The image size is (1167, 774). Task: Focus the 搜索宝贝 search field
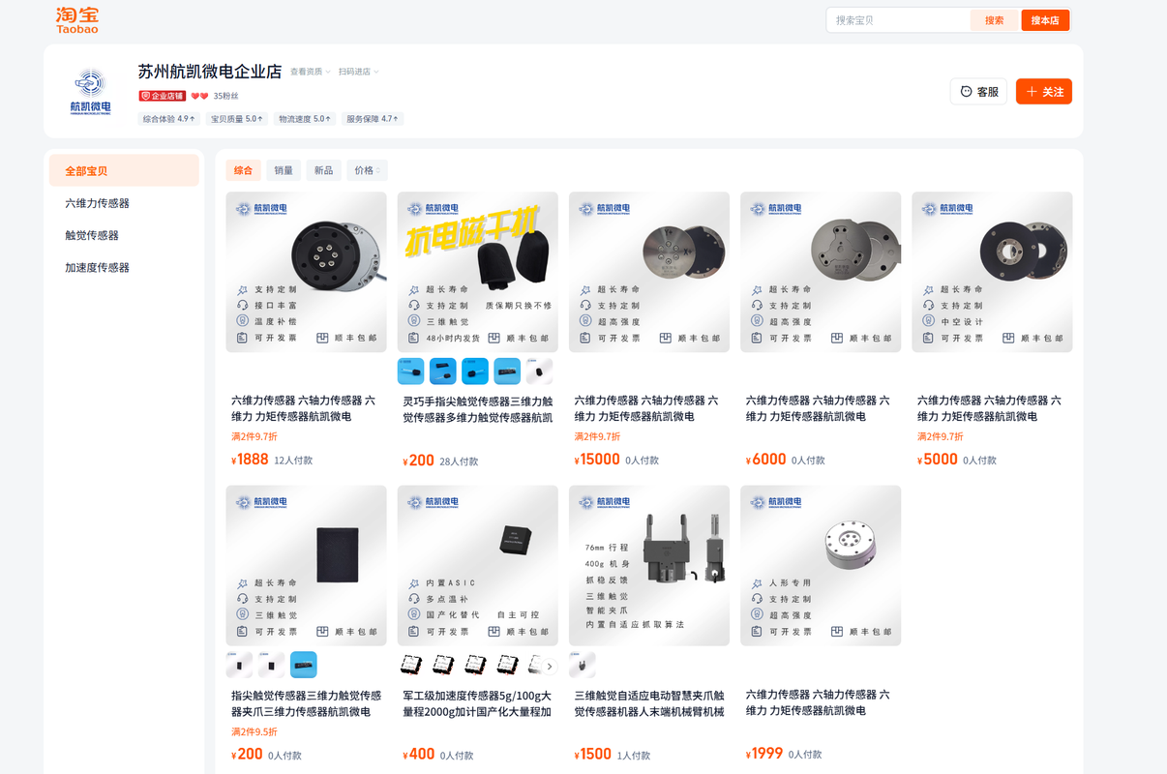pos(900,20)
